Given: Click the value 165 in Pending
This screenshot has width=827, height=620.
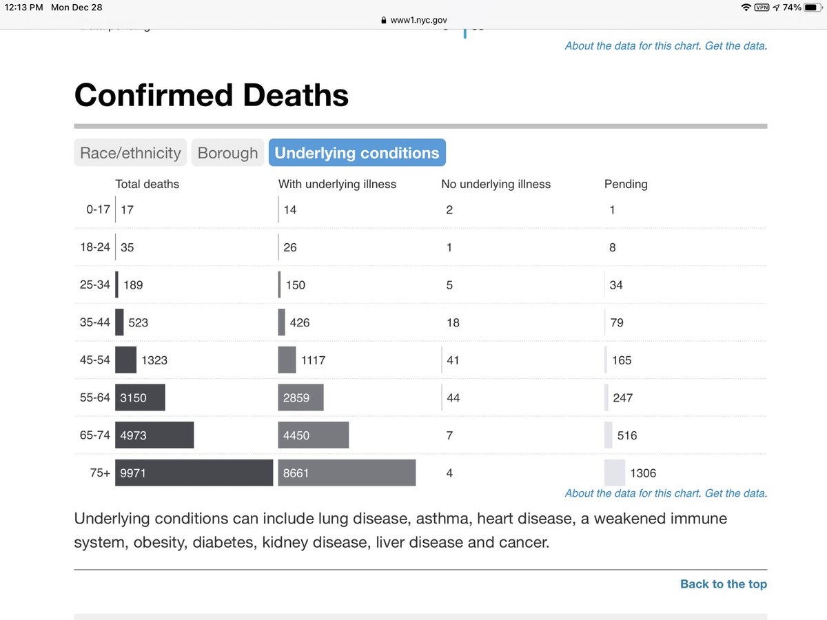Looking at the screenshot, I should (x=622, y=360).
